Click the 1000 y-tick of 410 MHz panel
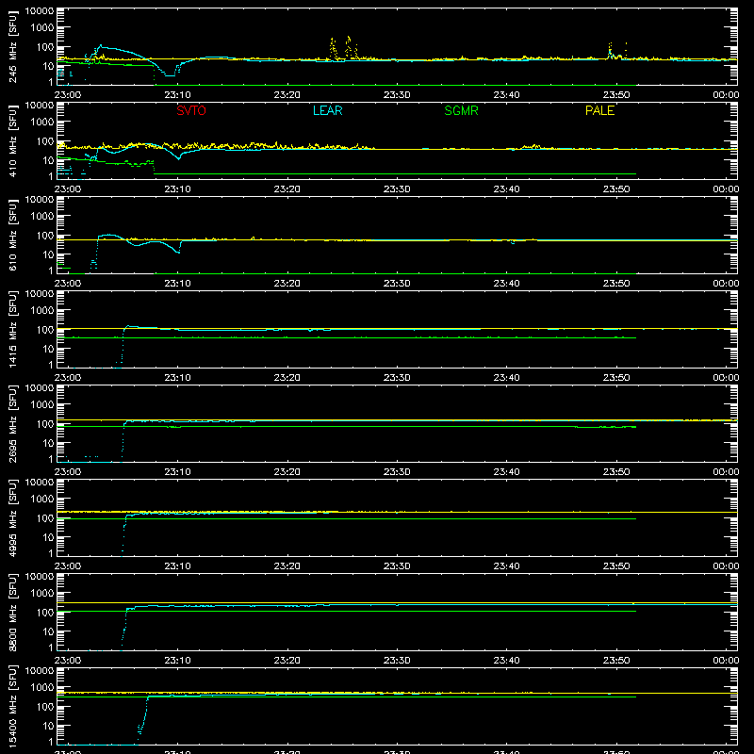This screenshot has height=754, width=754. coord(42,123)
